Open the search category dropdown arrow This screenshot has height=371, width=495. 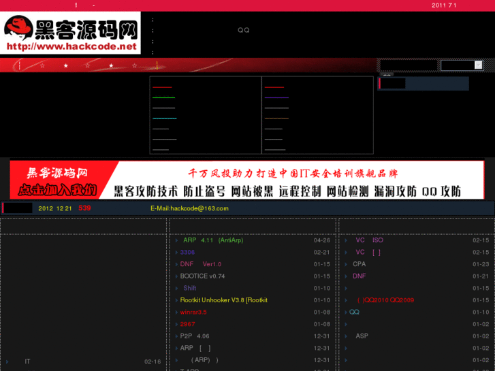coord(479,65)
